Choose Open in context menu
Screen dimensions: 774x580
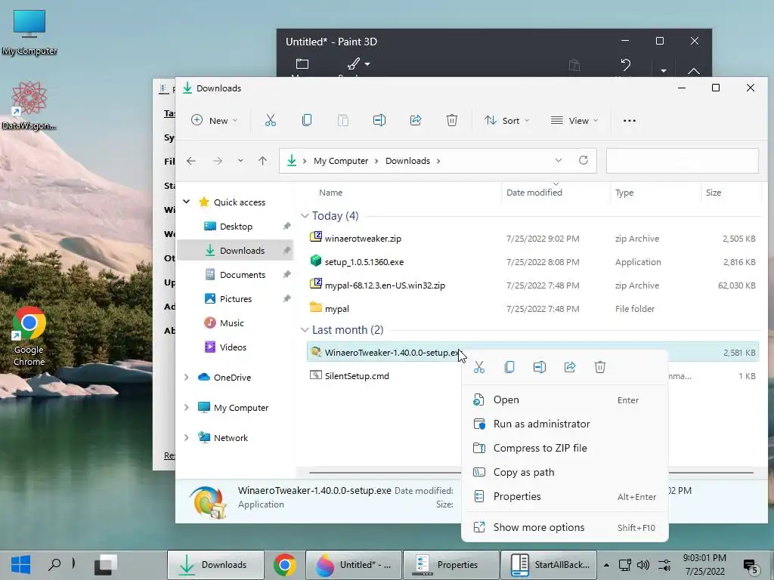pyautogui.click(x=565, y=400)
